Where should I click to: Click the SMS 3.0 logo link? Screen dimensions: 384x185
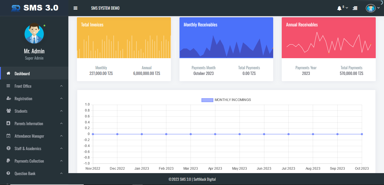[x=35, y=8]
